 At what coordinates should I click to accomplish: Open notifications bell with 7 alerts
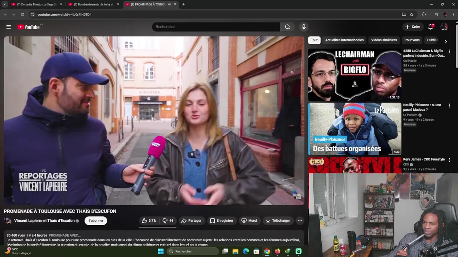coord(431,27)
